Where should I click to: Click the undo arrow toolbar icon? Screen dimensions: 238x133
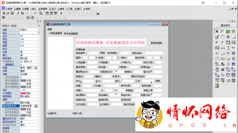35,13
